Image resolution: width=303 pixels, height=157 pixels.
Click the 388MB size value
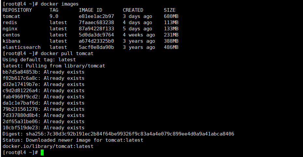[x=171, y=41]
